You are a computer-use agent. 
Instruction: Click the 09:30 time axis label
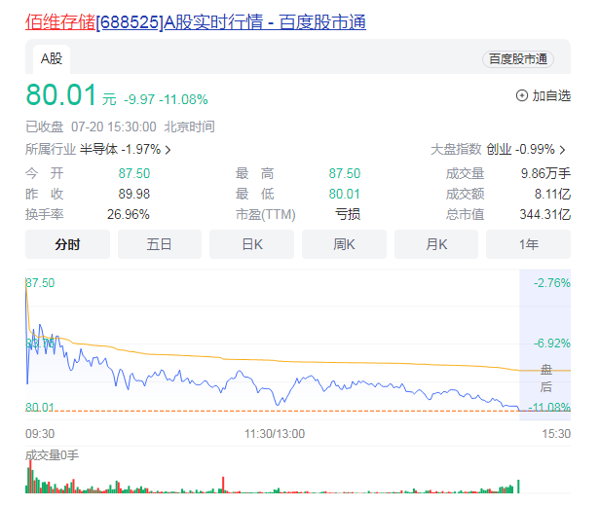(x=40, y=432)
